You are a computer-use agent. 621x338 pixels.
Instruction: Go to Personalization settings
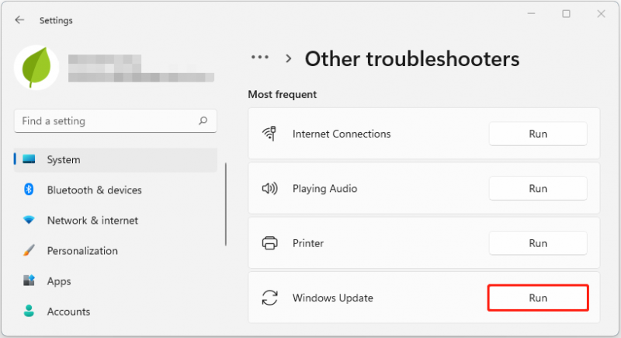(x=115, y=251)
